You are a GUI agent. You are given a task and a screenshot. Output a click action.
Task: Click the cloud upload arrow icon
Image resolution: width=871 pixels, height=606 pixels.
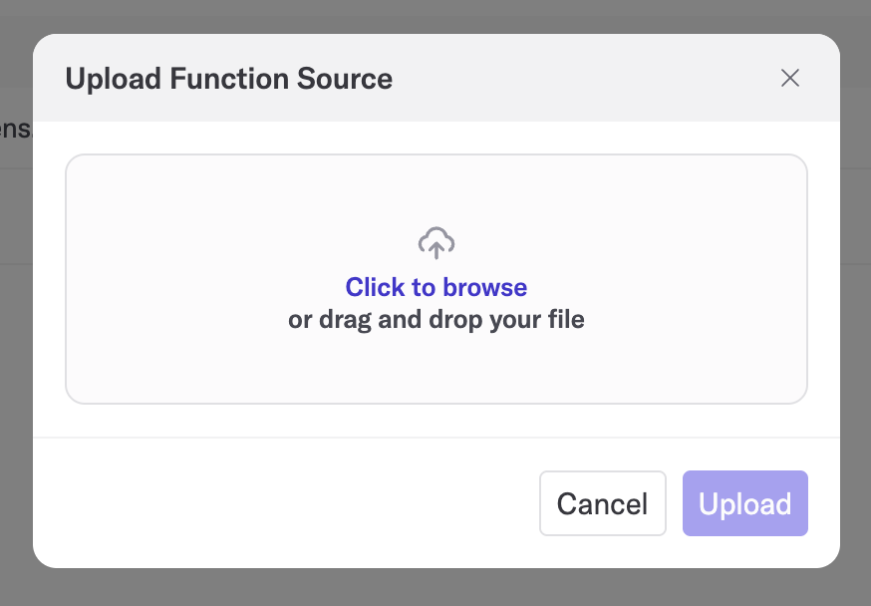click(x=436, y=243)
